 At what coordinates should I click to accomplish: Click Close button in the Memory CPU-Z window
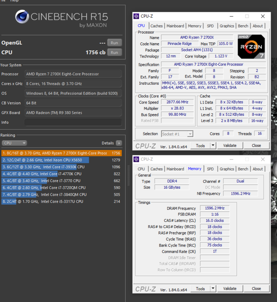point(256,289)
